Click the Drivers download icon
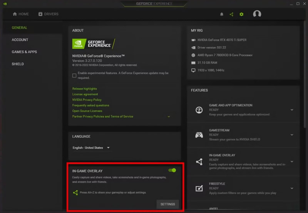 click(40, 14)
